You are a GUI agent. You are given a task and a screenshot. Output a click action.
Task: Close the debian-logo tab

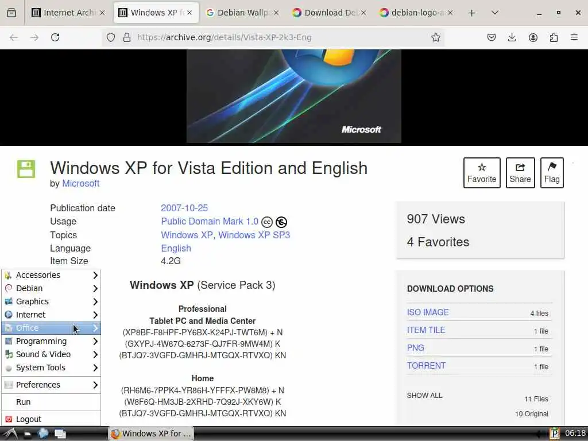[x=450, y=13]
